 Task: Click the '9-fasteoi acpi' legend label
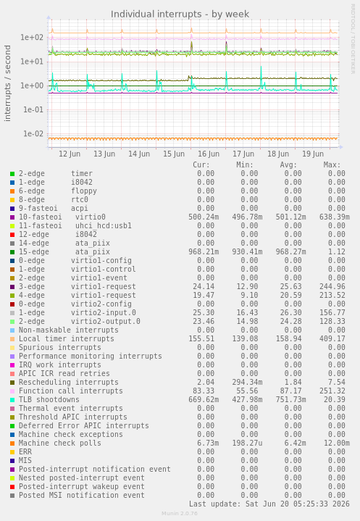[53, 209]
